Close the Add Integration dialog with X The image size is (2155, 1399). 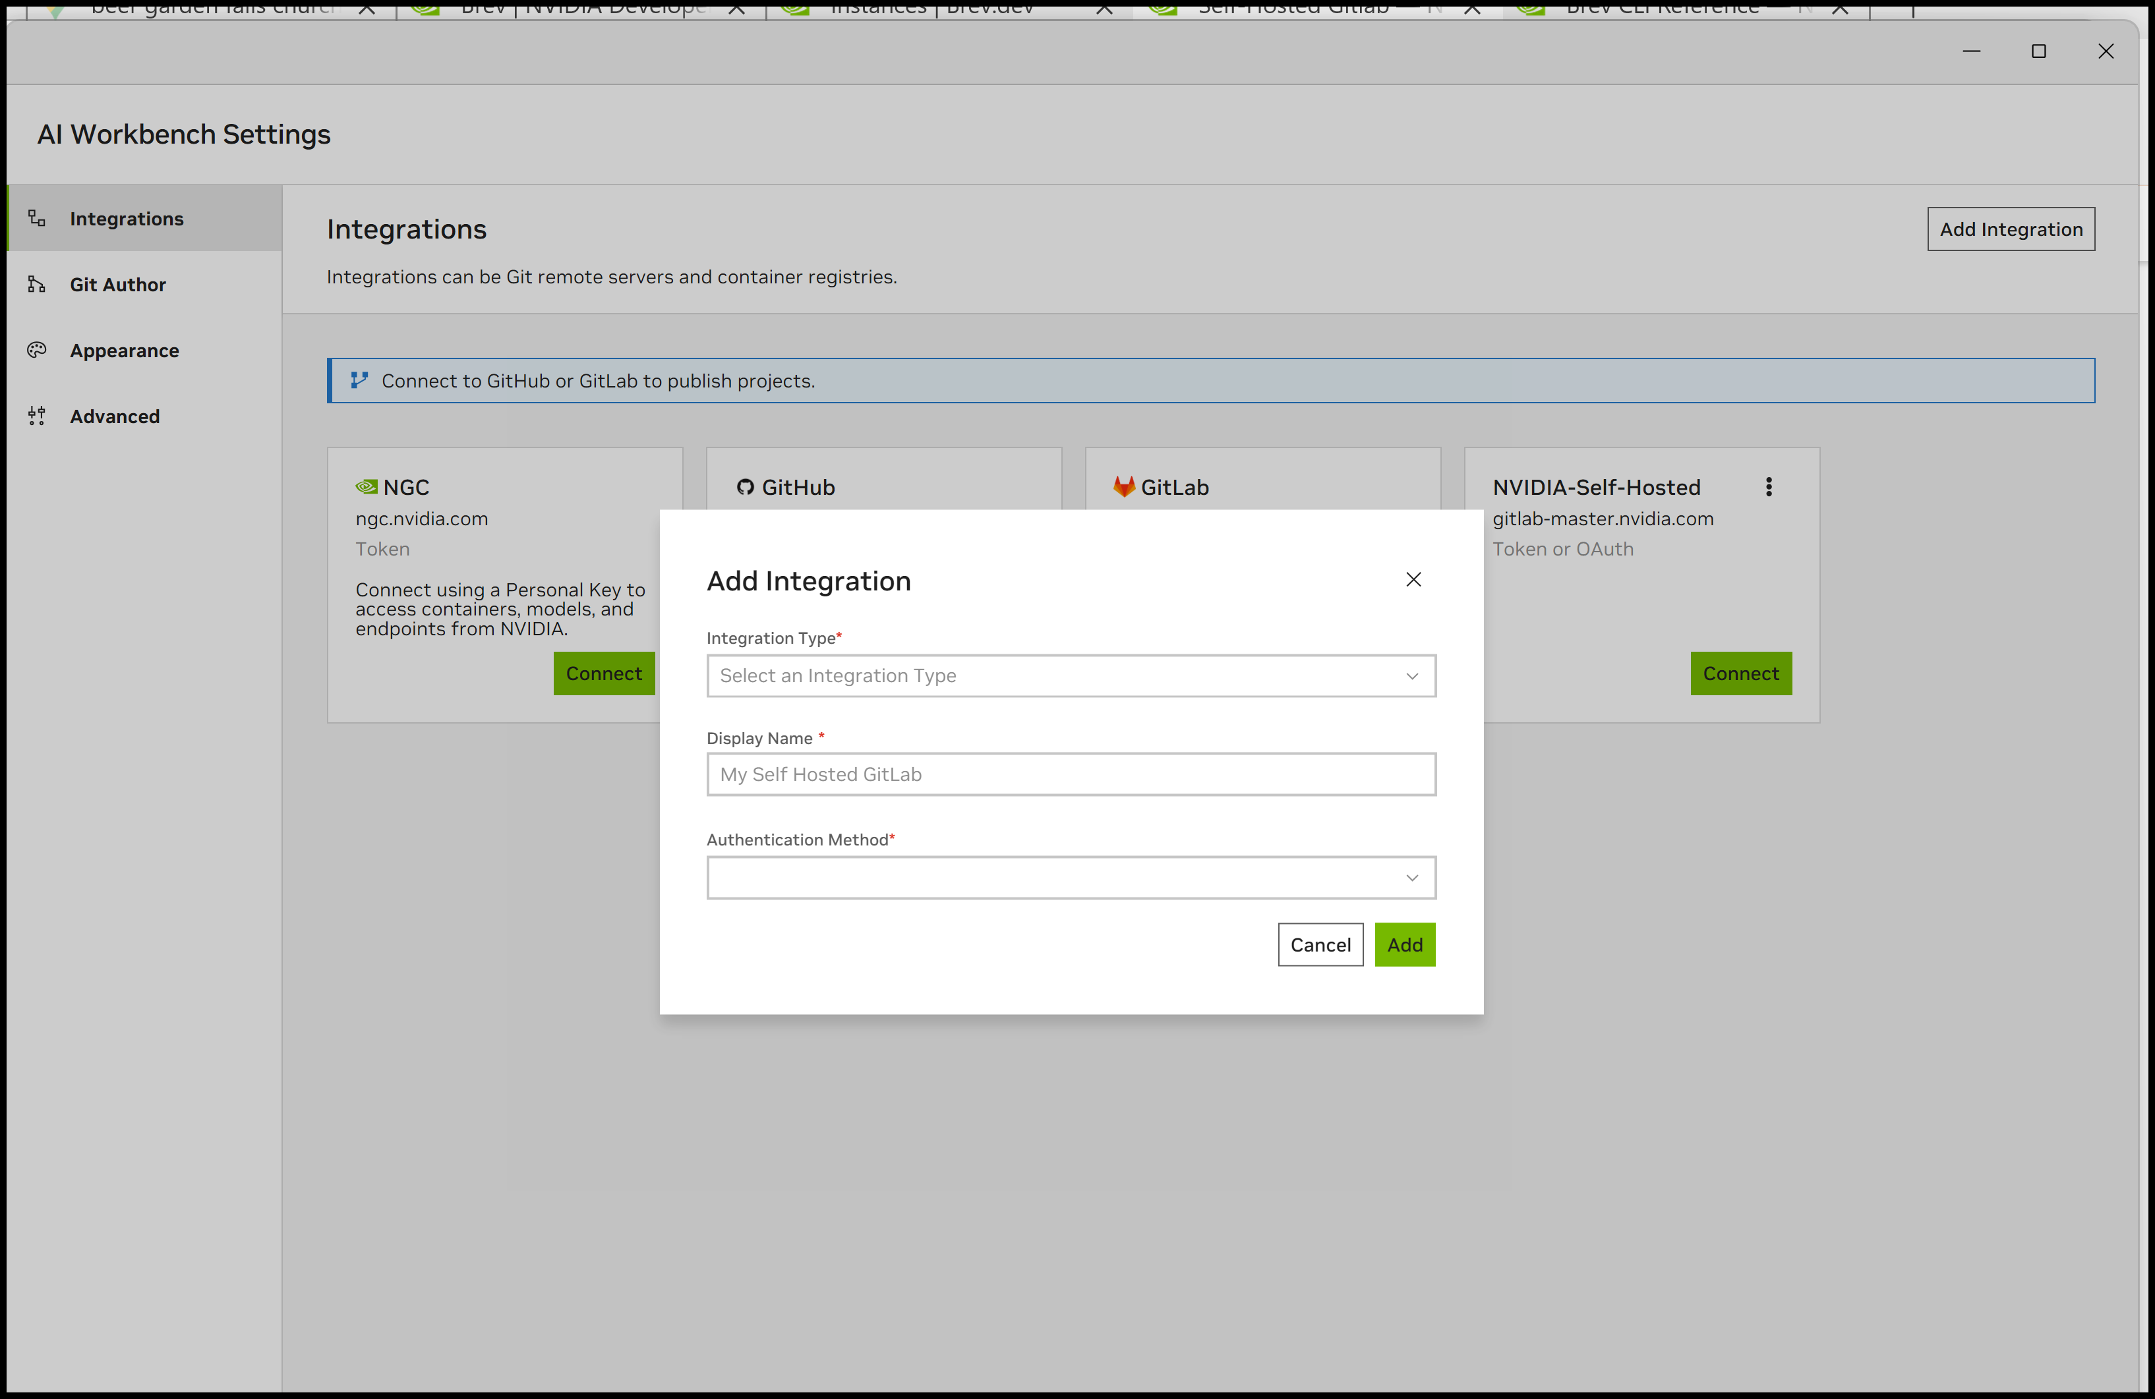(x=1413, y=579)
